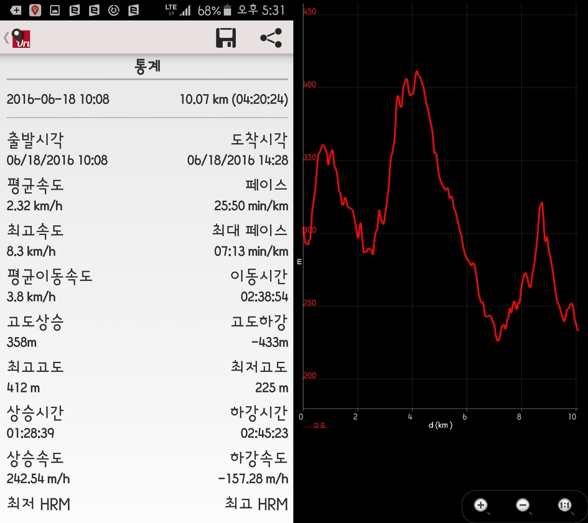Tap the ascent time 01:28:39
Screen dimensions: 588x523
30,433
